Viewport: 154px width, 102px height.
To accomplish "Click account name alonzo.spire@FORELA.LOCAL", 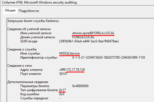I will click(93, 33).
